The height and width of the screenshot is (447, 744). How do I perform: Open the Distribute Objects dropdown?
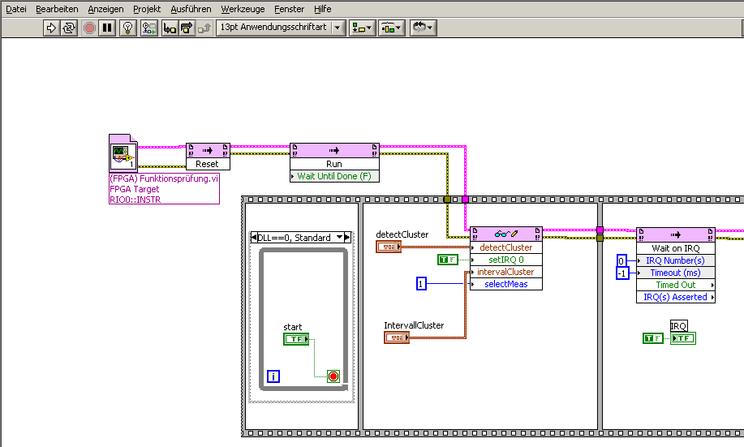(x=391, y=28)
